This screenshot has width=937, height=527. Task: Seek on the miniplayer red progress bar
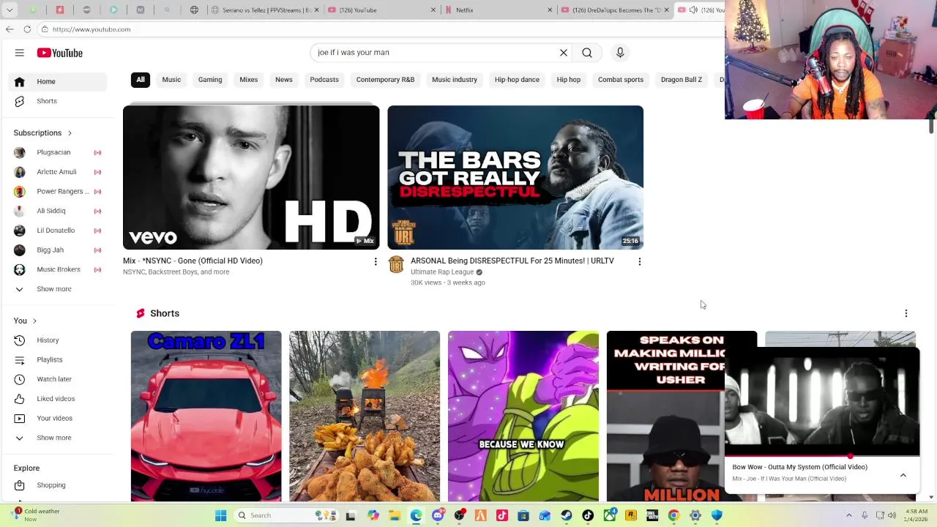point(822,455)
